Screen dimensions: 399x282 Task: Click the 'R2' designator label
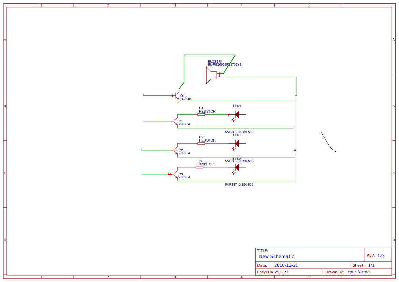[x=201, y=137]
